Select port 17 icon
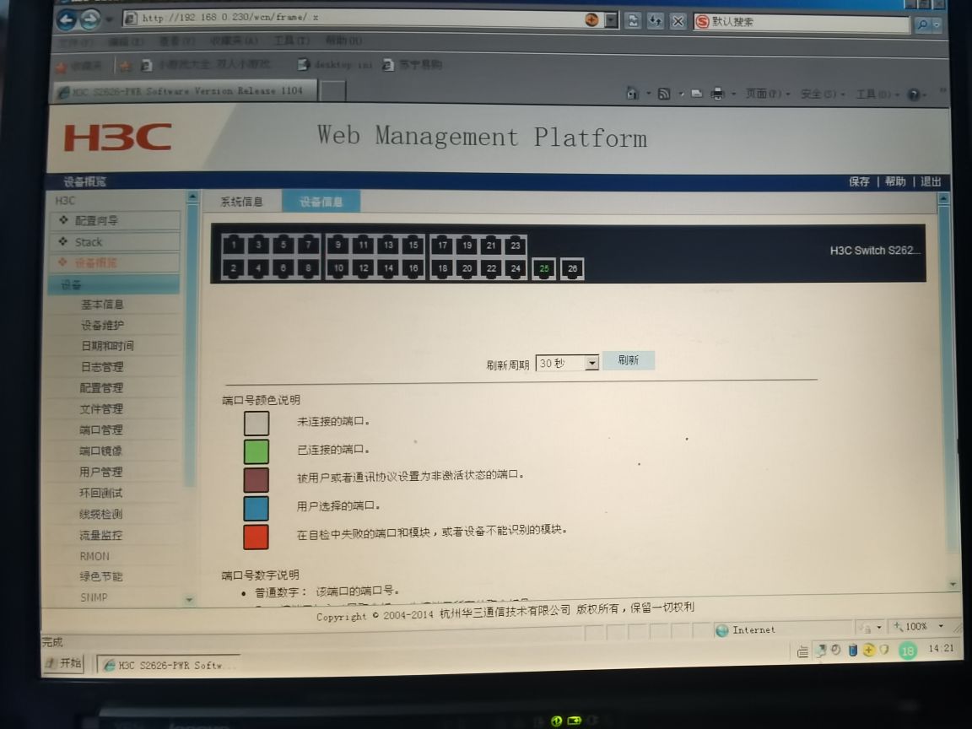The image size is (972, 729). [443, 245]
